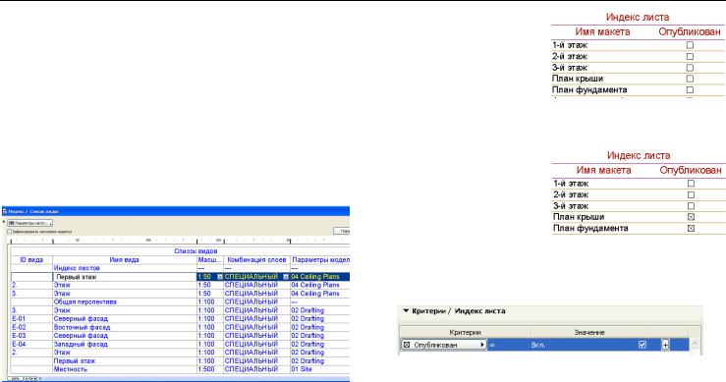Click the Комбинация слоев column header
726x382 pixels.
256,260
